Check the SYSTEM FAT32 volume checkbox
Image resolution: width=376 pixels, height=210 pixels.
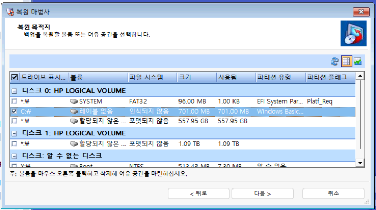14,101
